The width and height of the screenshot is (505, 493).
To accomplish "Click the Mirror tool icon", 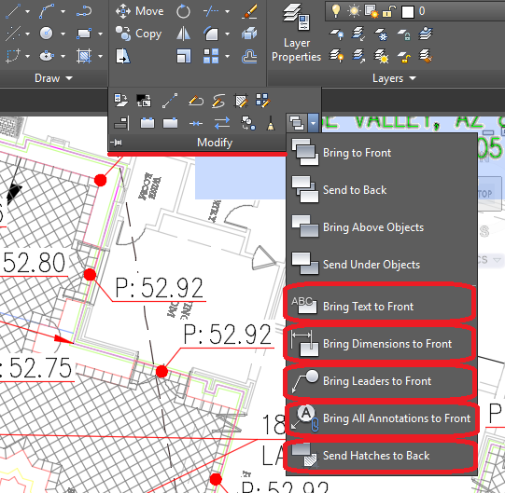I will click(183, 34).
